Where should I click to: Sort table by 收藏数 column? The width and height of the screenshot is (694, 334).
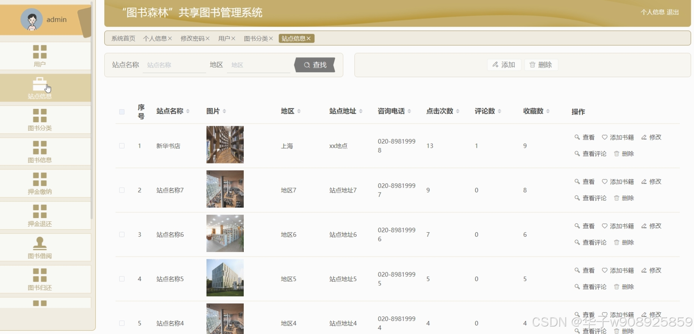click(548, 111)
